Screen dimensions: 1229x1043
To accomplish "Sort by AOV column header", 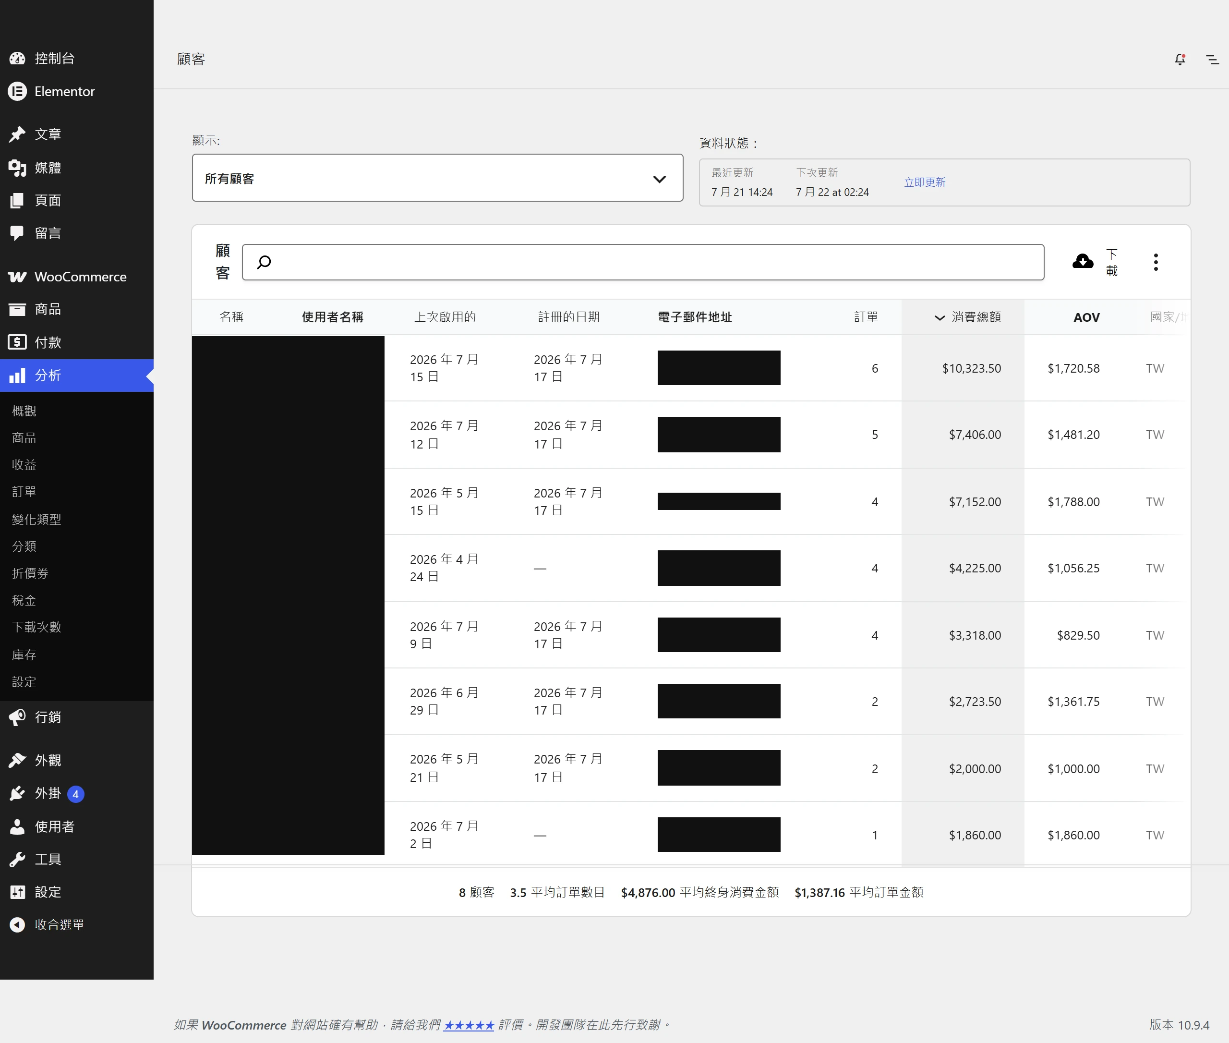I will 1086,317.
